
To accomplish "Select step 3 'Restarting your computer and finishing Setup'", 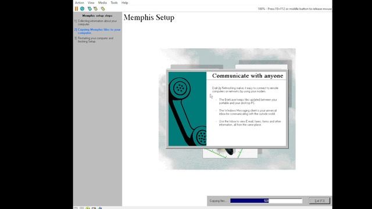I will tap(94, 40).
